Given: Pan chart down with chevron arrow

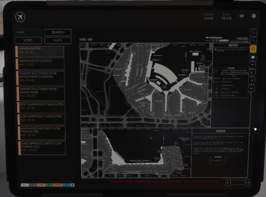Looking at the screenshot, I should click(251, 89).
